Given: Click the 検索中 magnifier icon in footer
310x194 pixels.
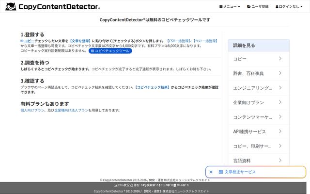Looking at the screenshot, I should [144, 185].
